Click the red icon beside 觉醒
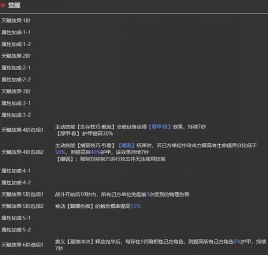This screenshot has width=268, height=255. coord(3,5)
